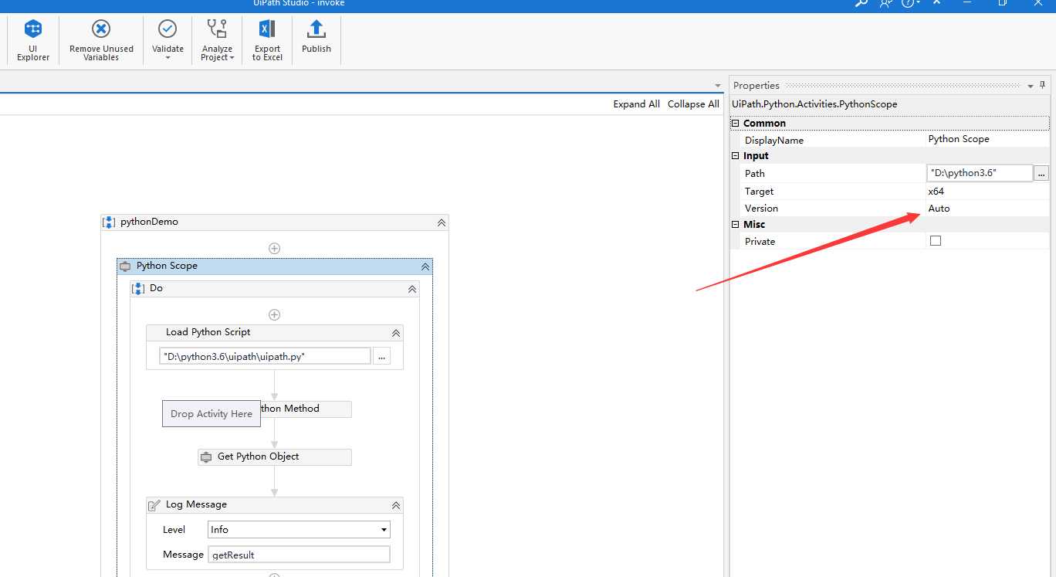
Task: Click the Analyze Project icon
Action: pyautogui.click(x=217, y=29)
